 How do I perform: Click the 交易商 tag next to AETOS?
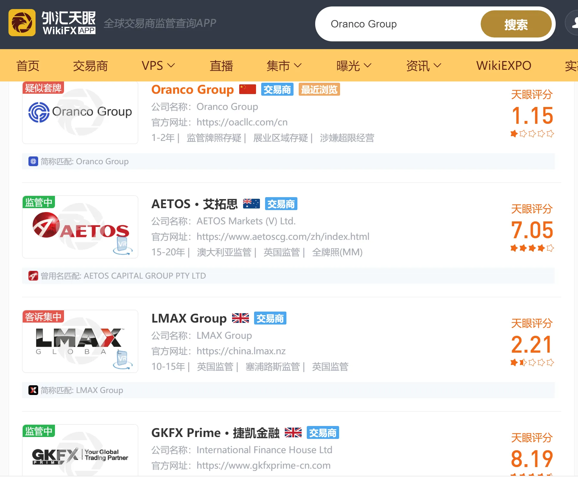[x=281, y=204]
